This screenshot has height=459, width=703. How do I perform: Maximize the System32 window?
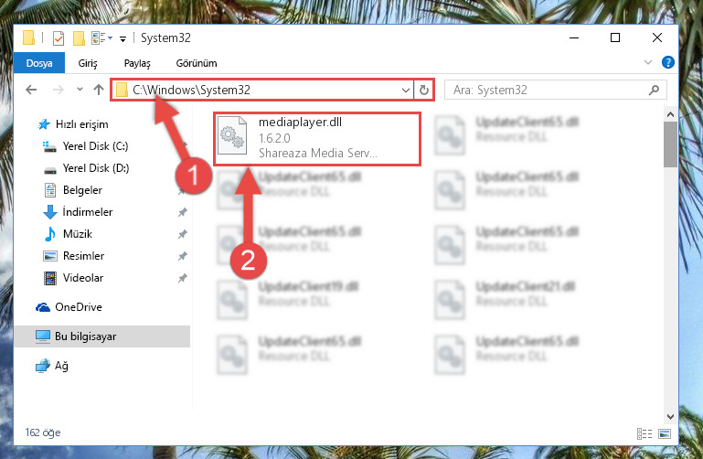click(615, 37)
